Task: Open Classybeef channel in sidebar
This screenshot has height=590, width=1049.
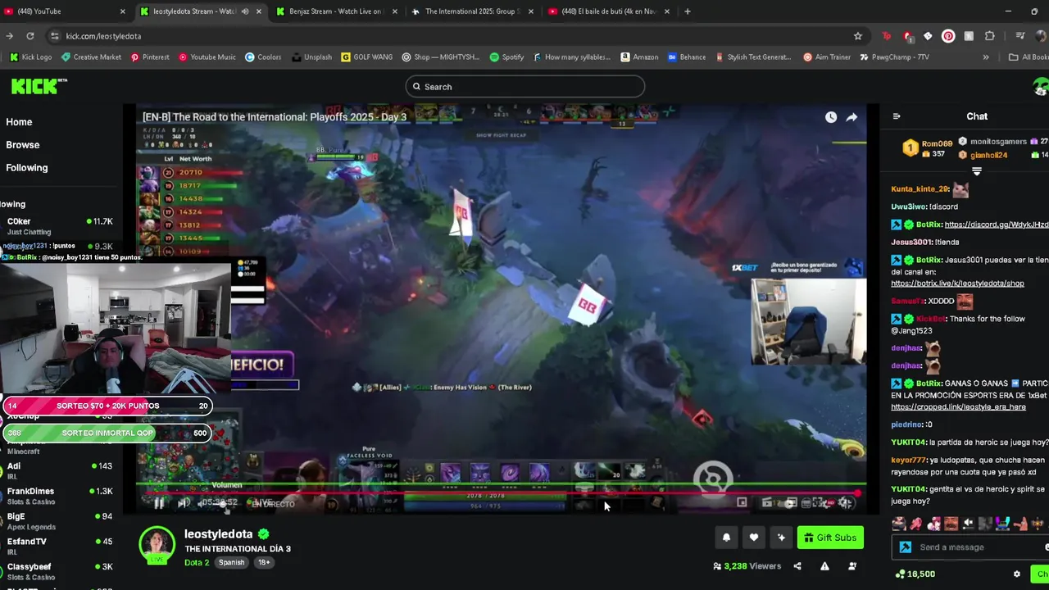Action: pyautogui.click(x=57, y=571)
